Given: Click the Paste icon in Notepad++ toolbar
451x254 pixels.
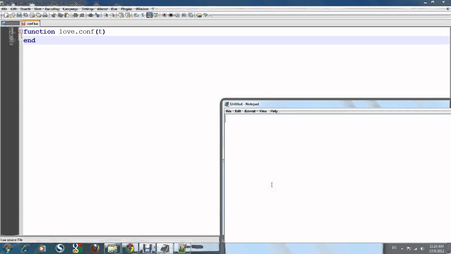Looking at the screenshot, I should coord(67,15).
